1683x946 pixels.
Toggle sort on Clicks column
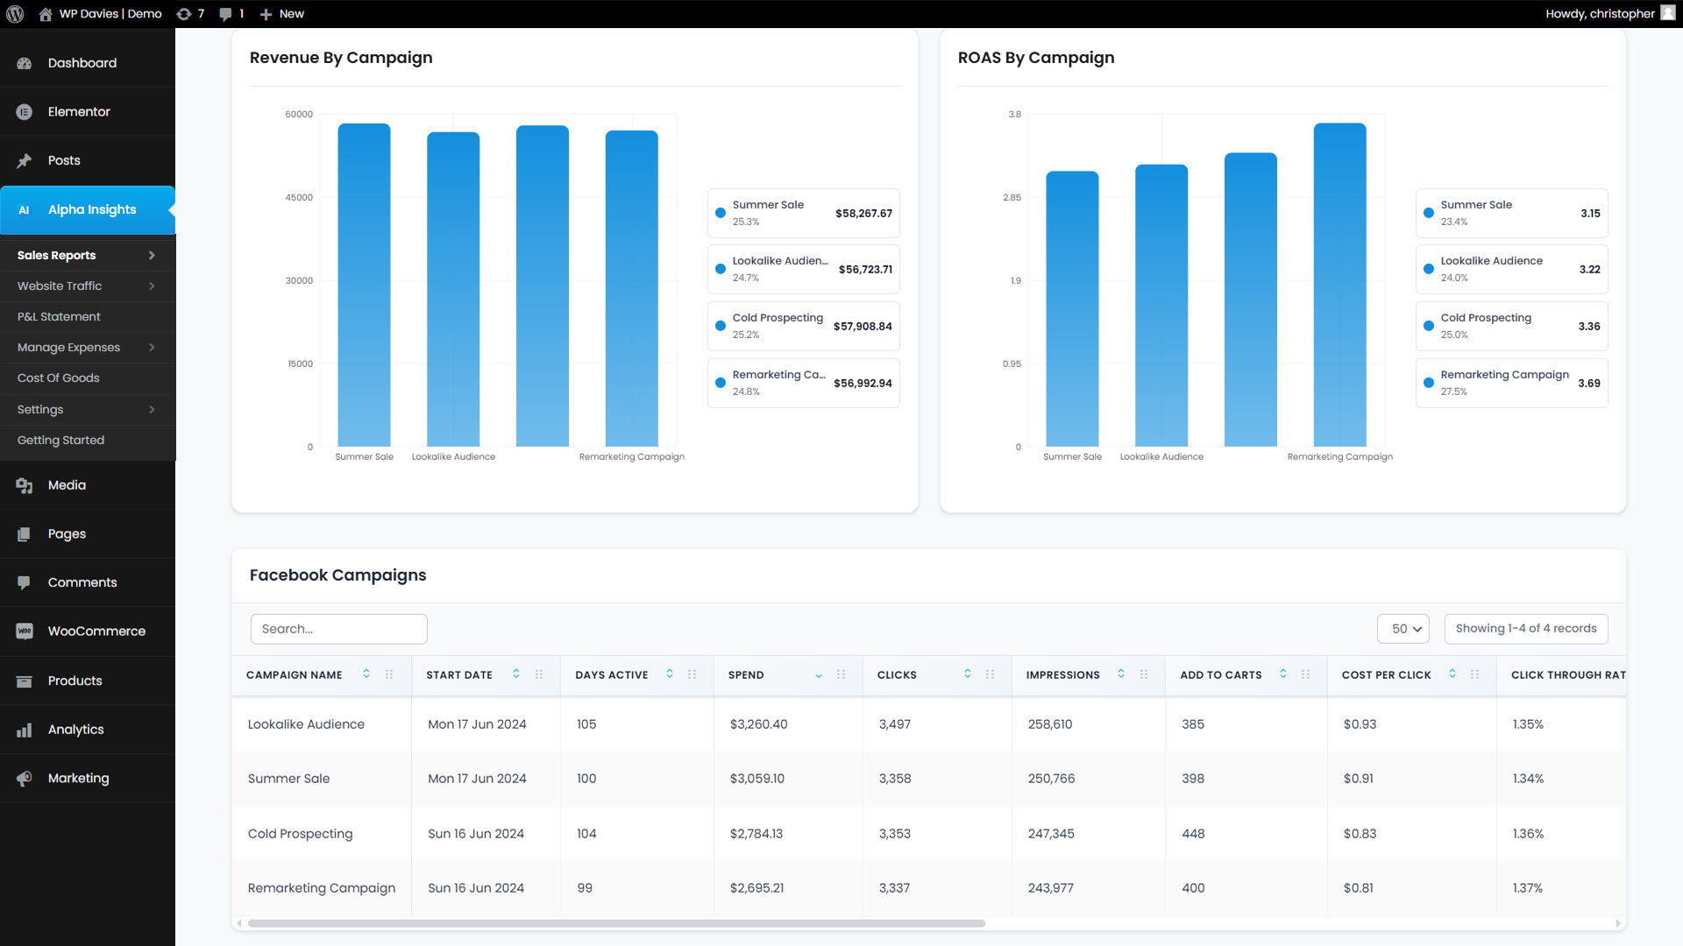point(968,674)
